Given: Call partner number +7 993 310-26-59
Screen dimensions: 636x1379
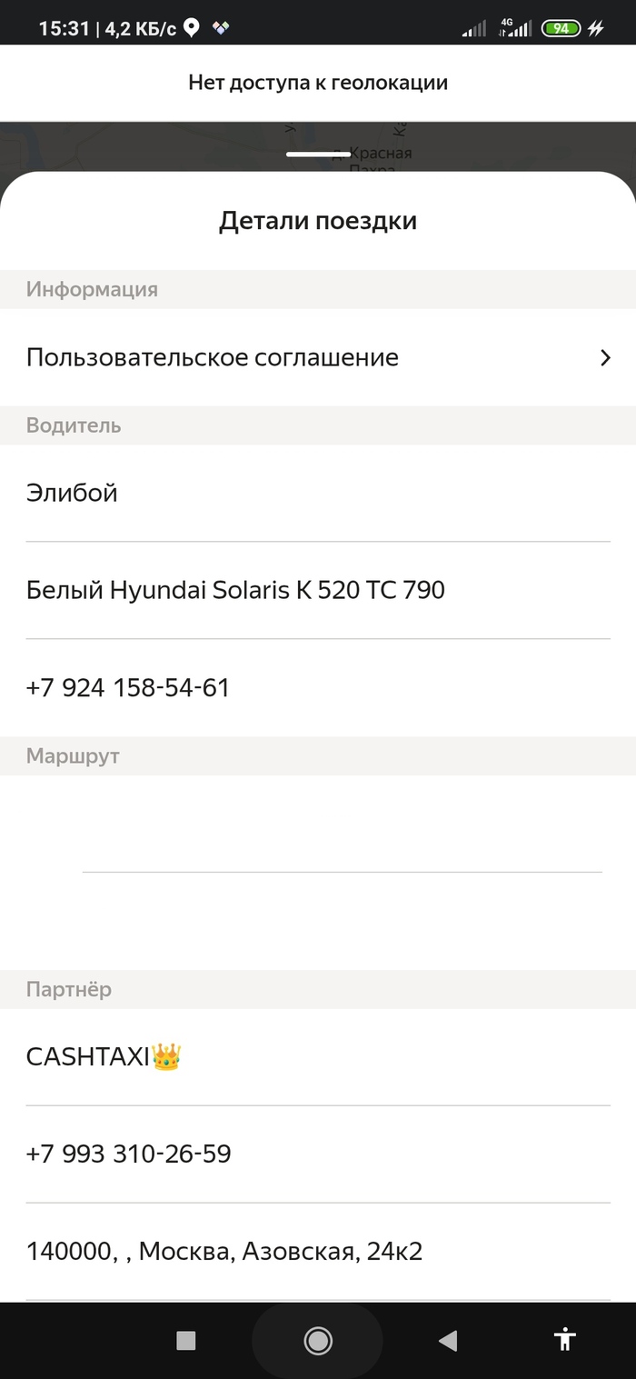Looking at the screenshot, I should 128,1154.
